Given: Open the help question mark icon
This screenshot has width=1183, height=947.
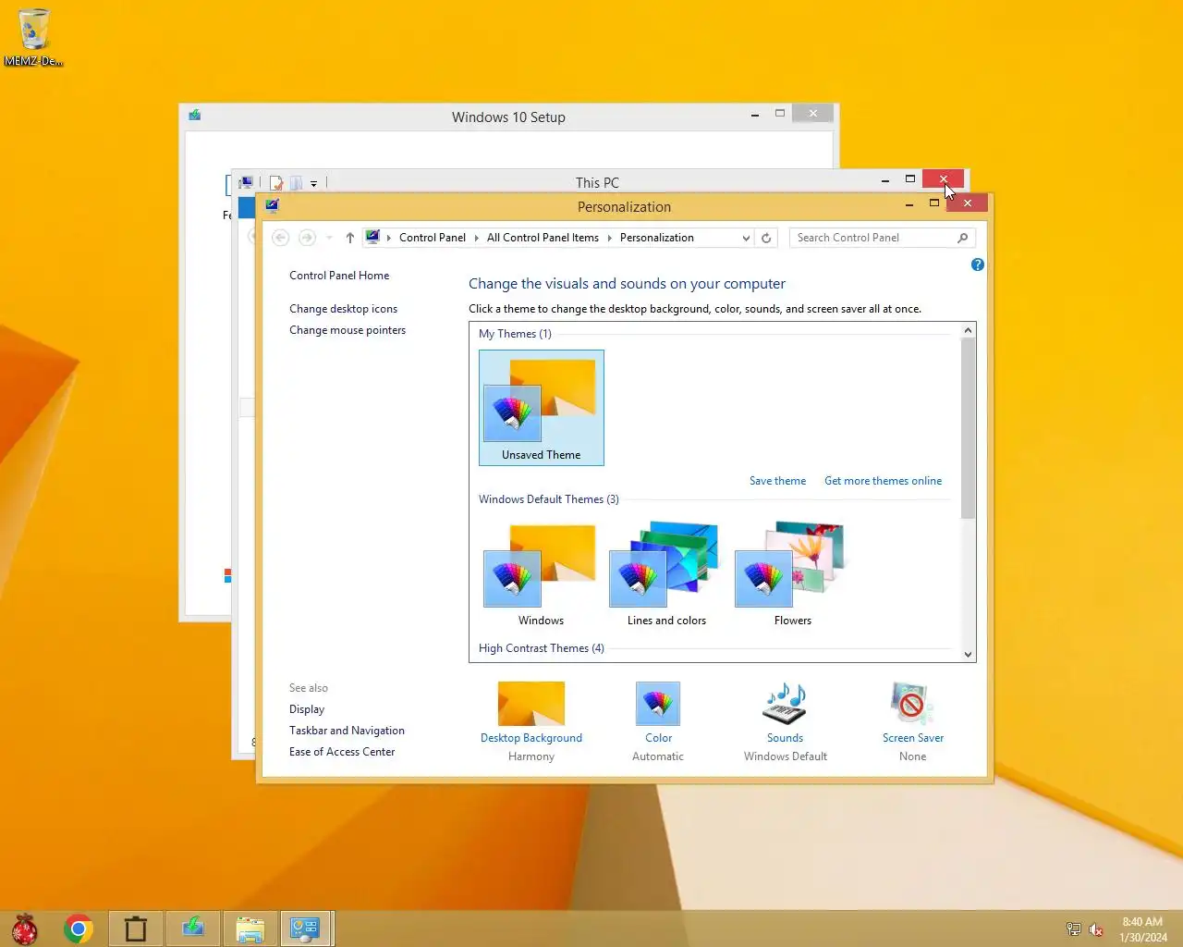Looking at the screenshot, I should [978, 264].
